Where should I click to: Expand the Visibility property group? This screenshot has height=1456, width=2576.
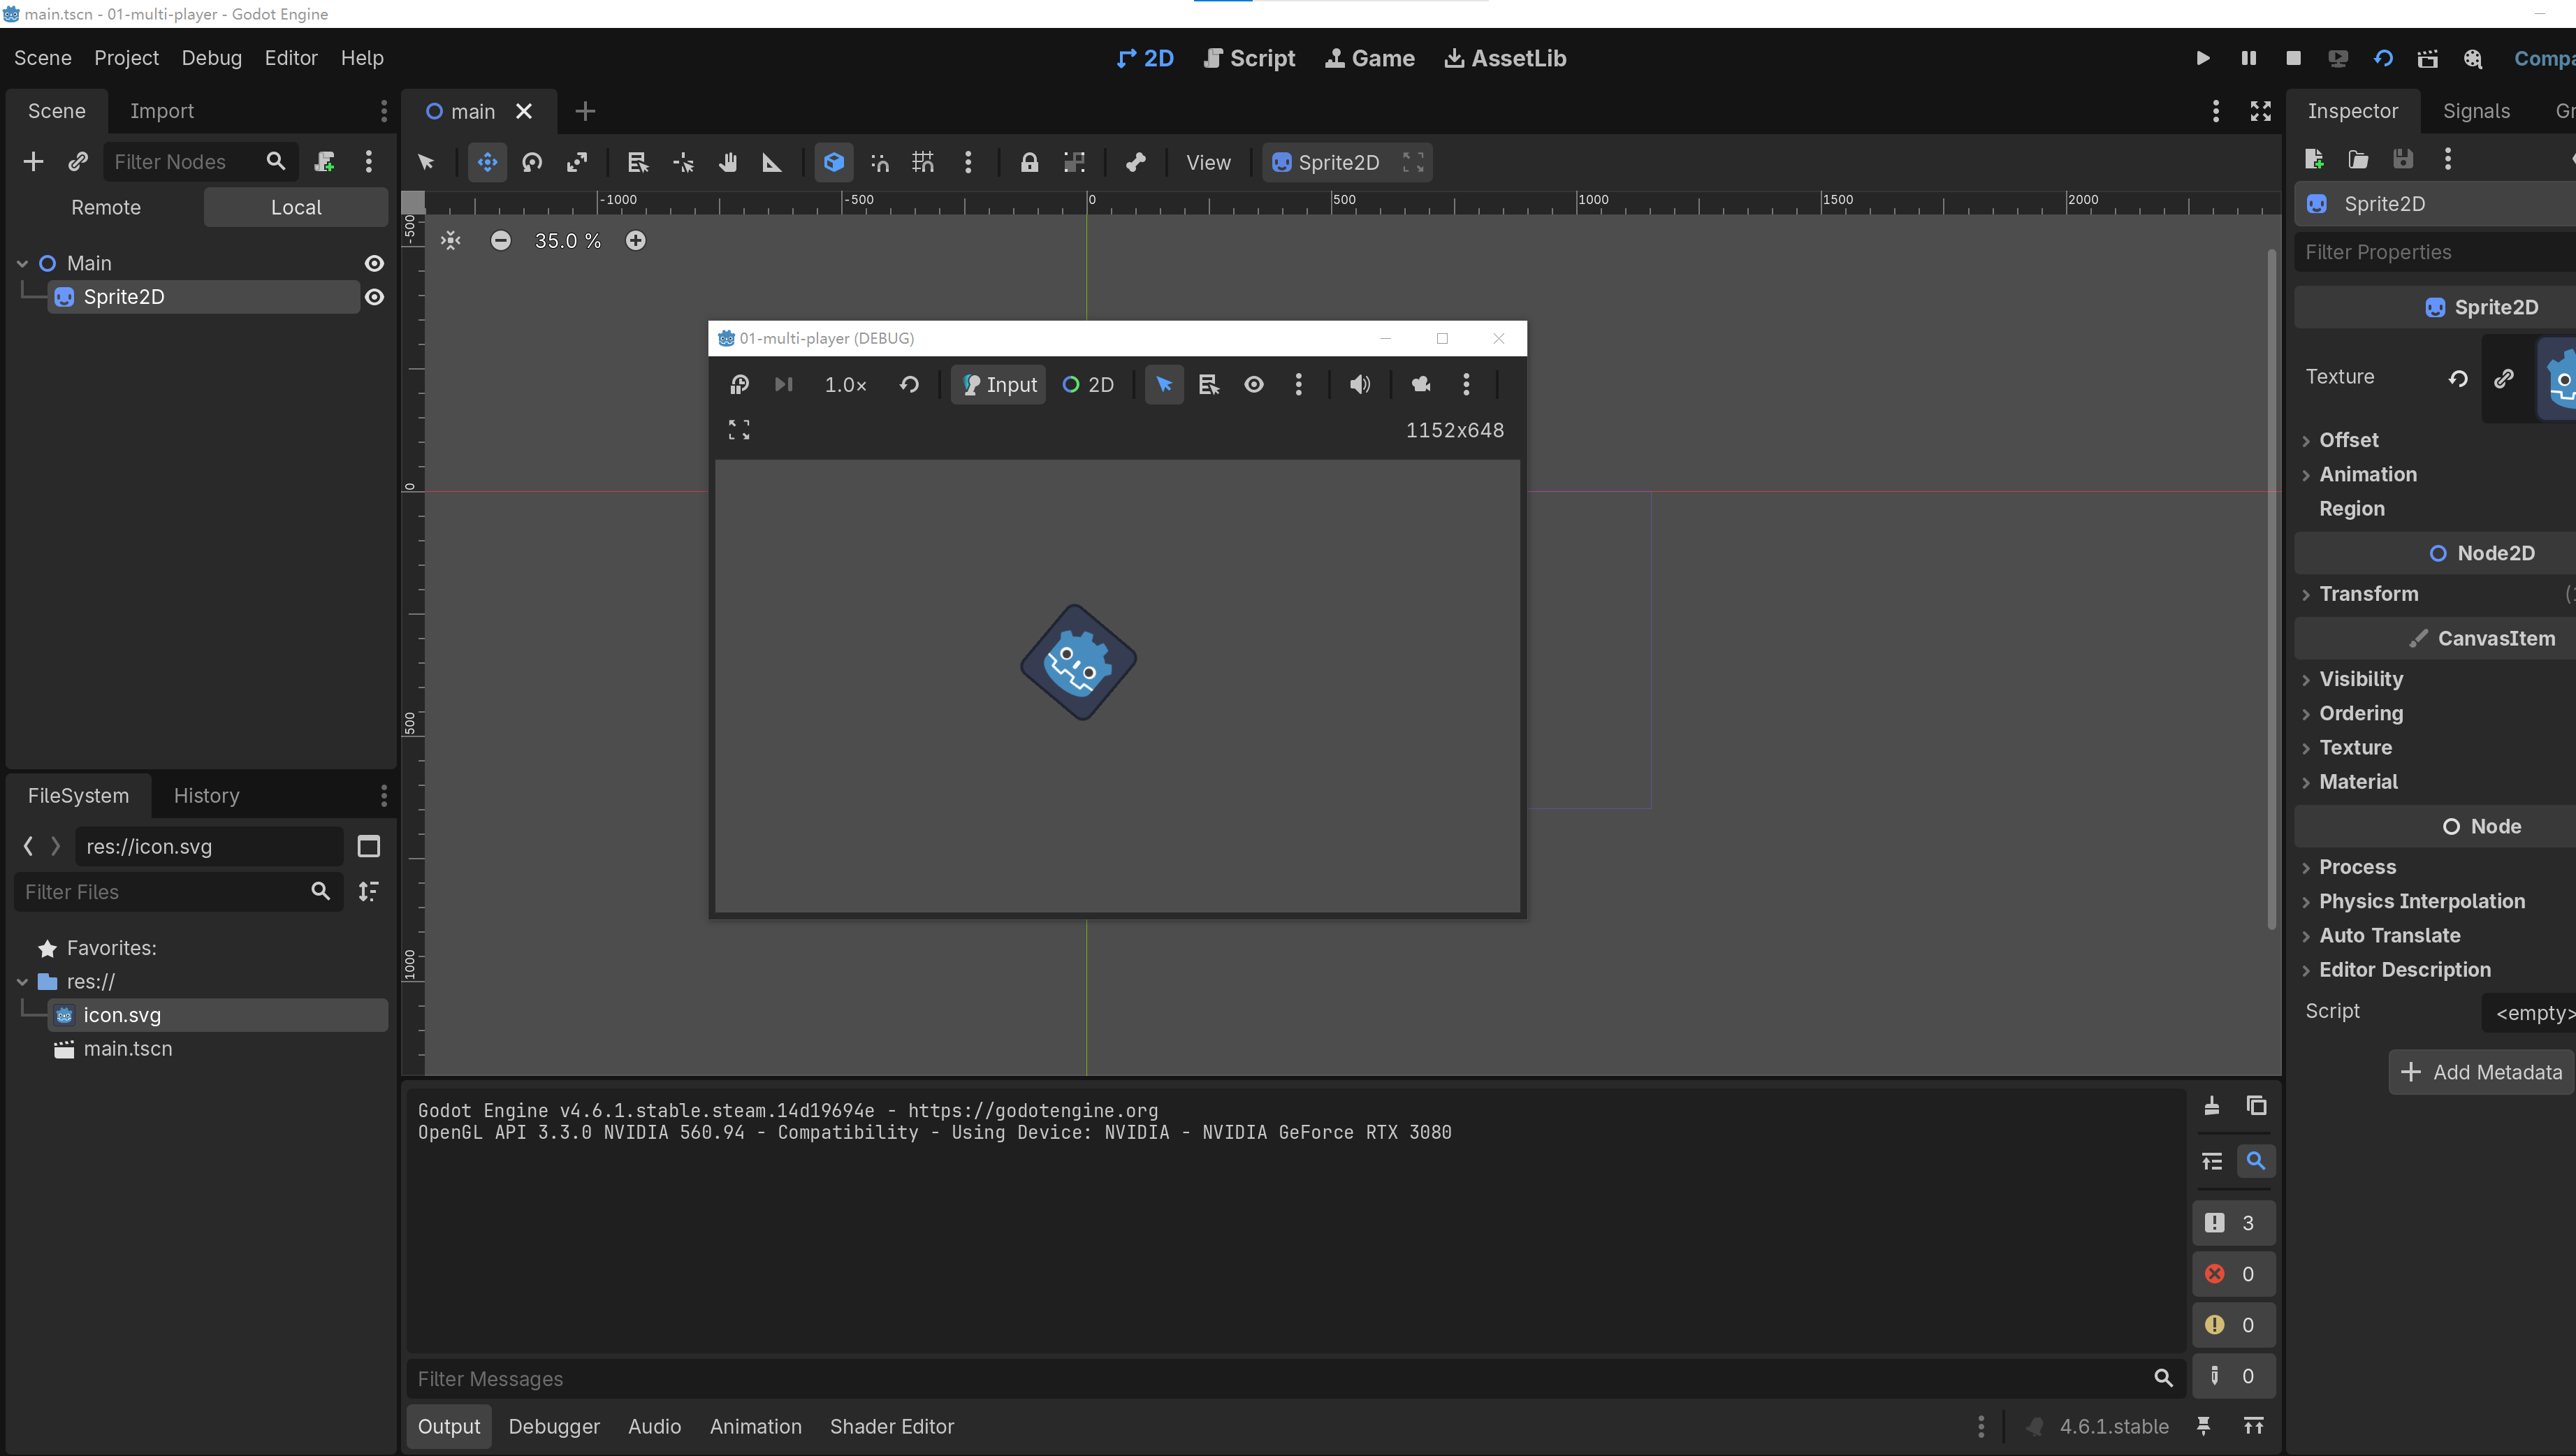tap(2360, 679)
